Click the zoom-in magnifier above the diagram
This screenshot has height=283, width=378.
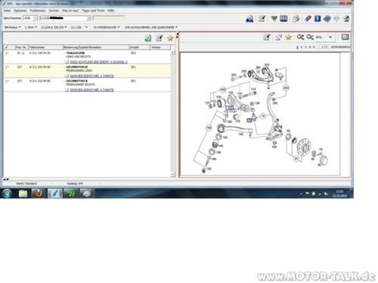(x=300, y=37)
